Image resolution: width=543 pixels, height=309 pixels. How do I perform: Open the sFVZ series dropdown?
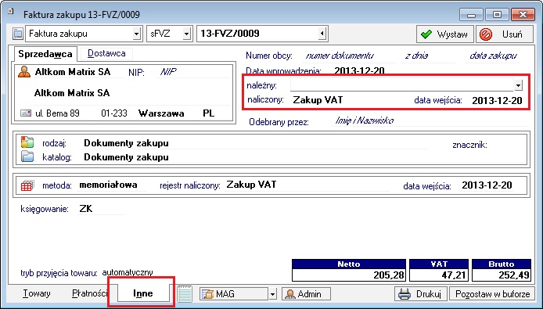click(187, 34)
